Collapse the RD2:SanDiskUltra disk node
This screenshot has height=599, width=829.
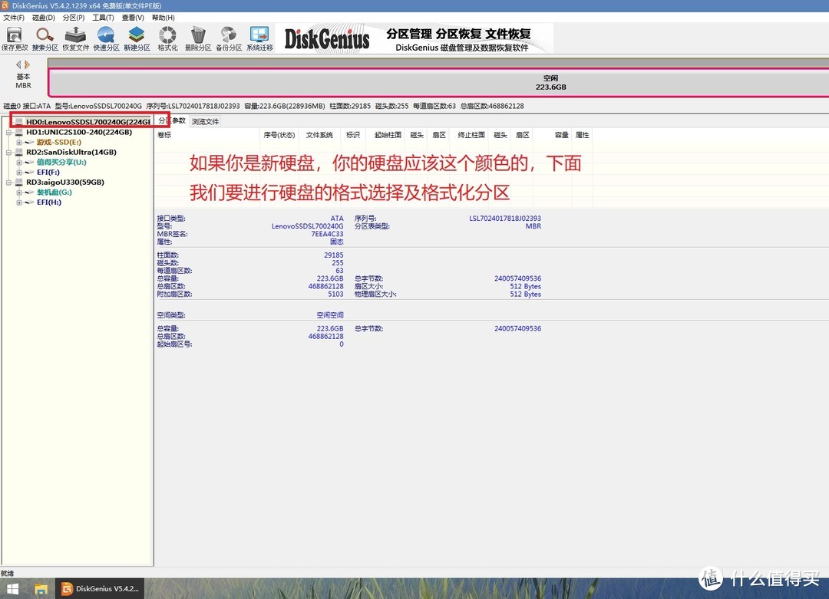tap(8, 152)
